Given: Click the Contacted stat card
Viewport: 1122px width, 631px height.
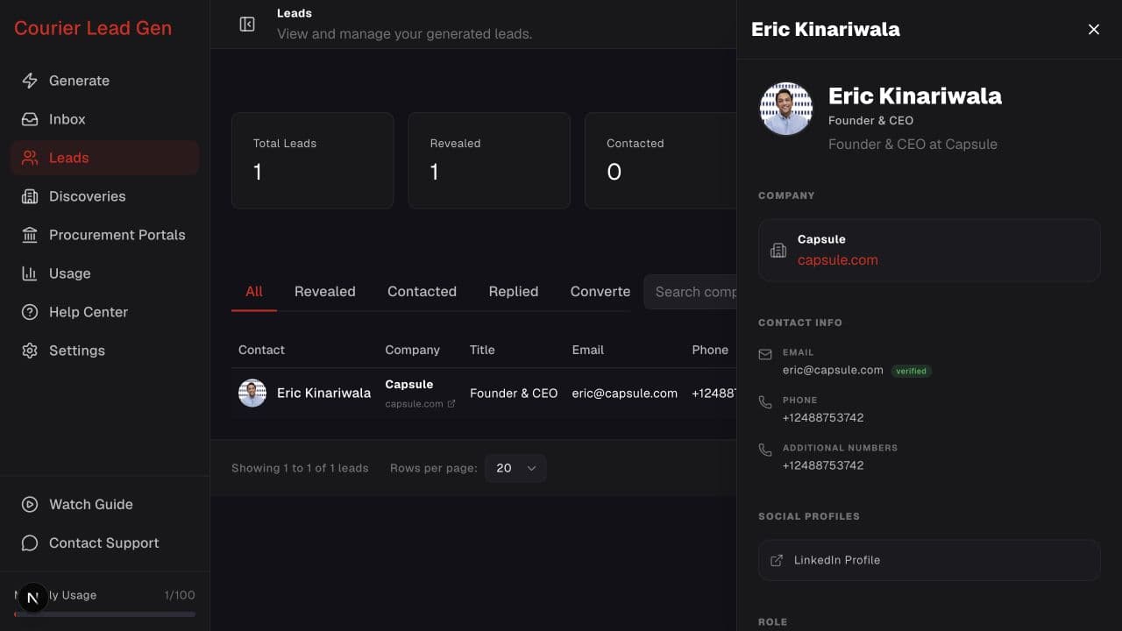Looking at the screenshot, I should [x=661, y=160].
